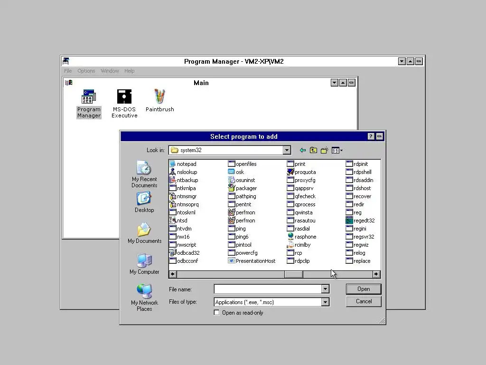
Task: Click the right scroll arrow of file list
Action: (376, 274)
